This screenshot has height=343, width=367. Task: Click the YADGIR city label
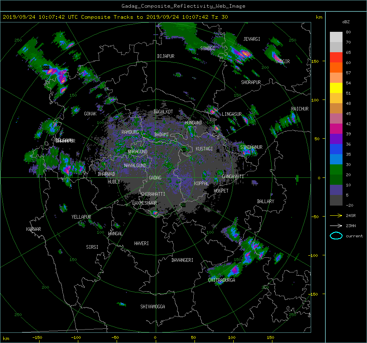tap(283, 62)
